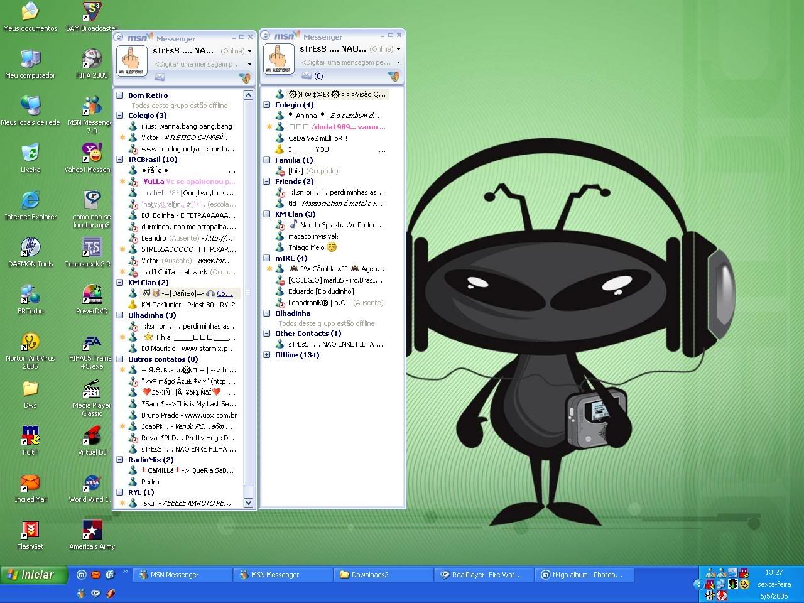Collapse the Friends (2) group
Viewport: 804px width, 603px height.
click(267, 182)
